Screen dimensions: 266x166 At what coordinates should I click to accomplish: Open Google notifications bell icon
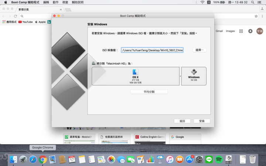(x=250, y=31)
